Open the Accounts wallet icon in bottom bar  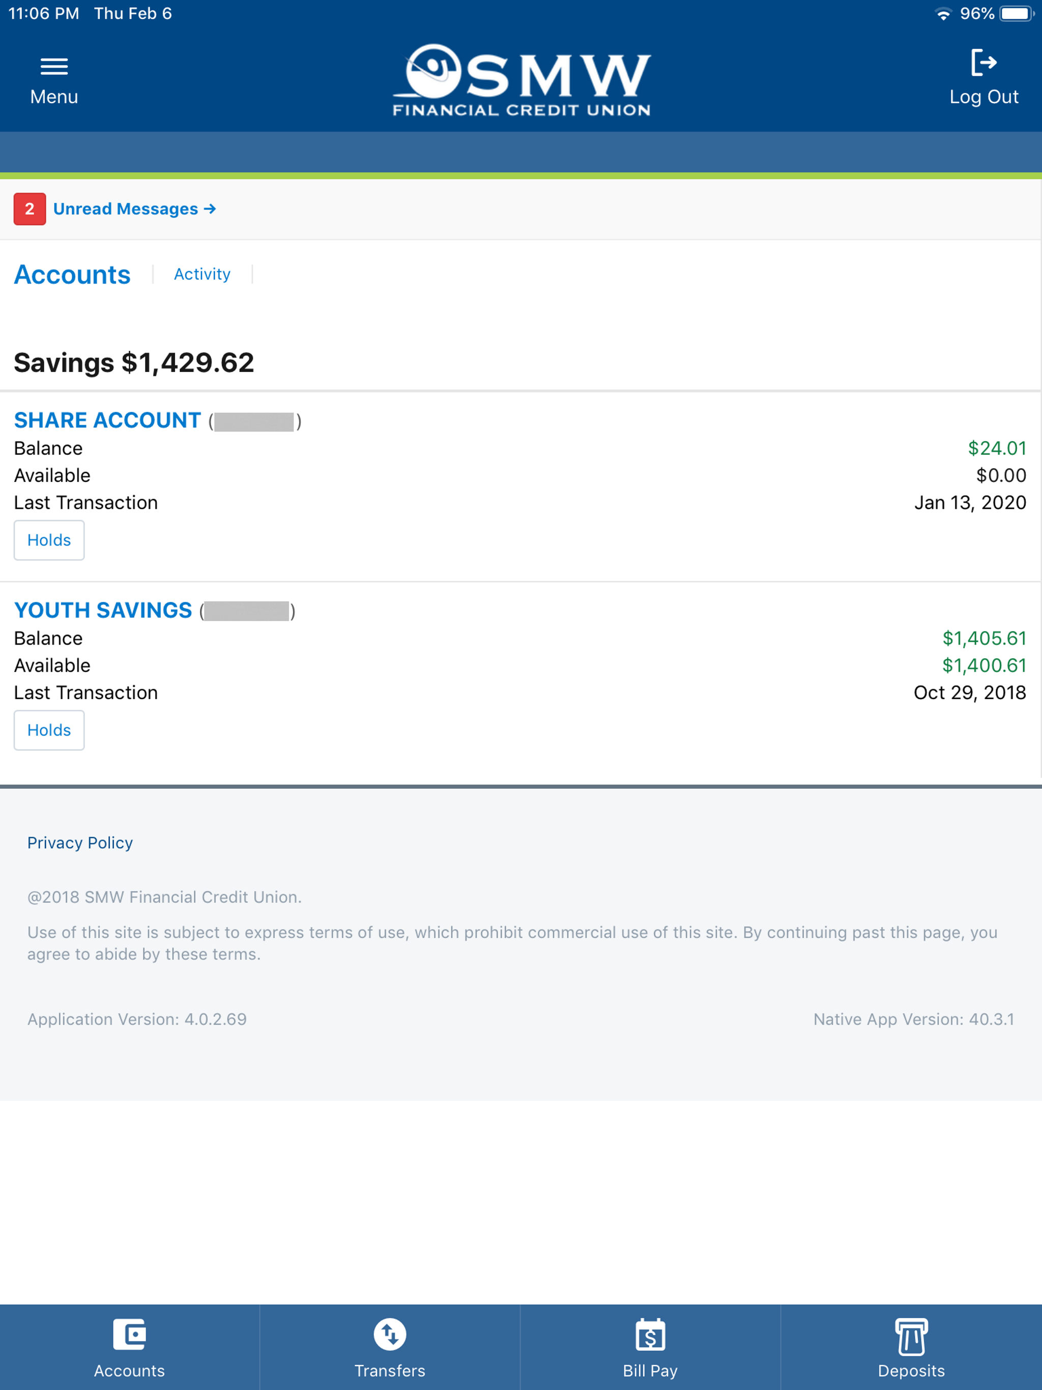129,1334
